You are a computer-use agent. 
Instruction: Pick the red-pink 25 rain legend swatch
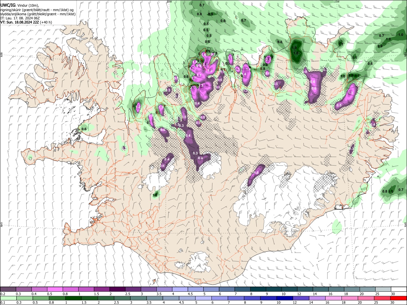tap(382, 298)
